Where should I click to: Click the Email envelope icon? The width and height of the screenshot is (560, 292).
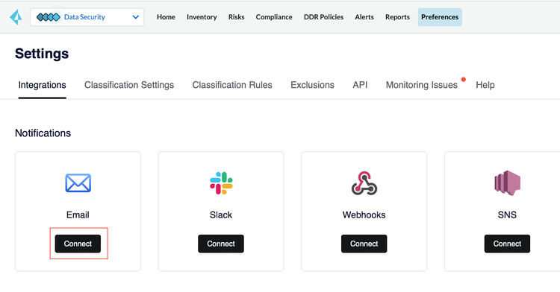coord(78,183)
